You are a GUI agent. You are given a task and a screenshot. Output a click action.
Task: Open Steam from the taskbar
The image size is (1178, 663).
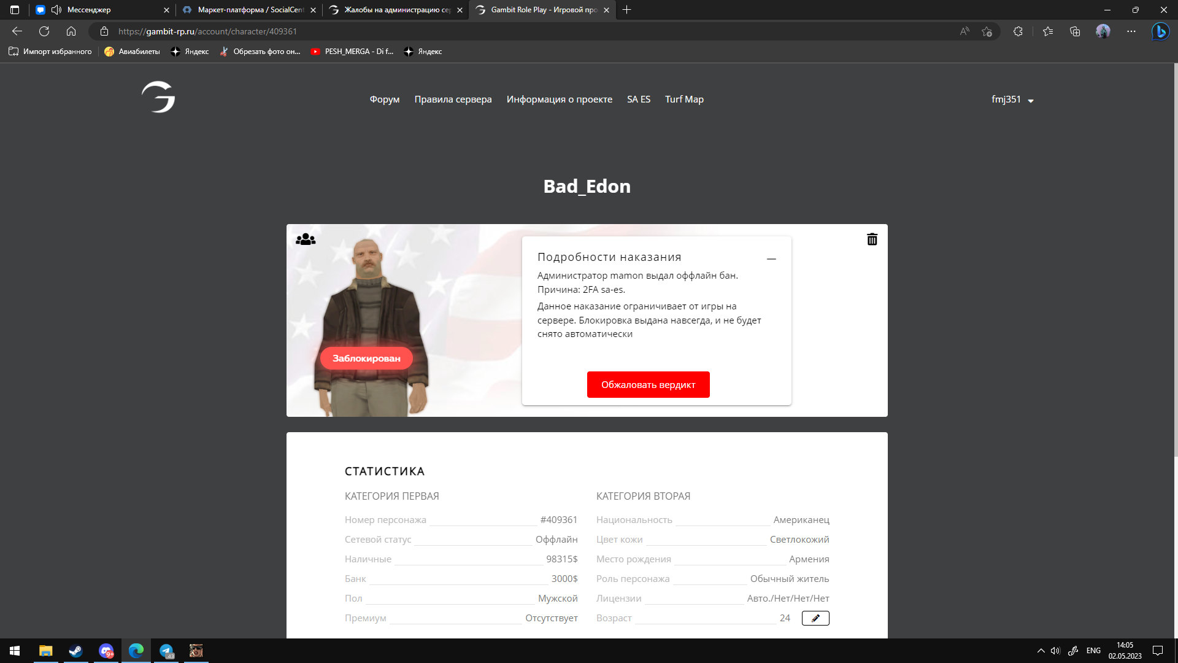tap(75, 651)
